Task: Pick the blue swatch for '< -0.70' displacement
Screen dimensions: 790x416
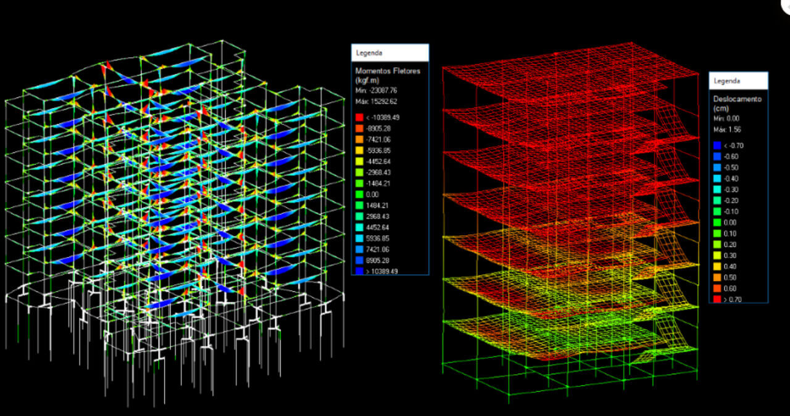Action: [x=717, y=145]
